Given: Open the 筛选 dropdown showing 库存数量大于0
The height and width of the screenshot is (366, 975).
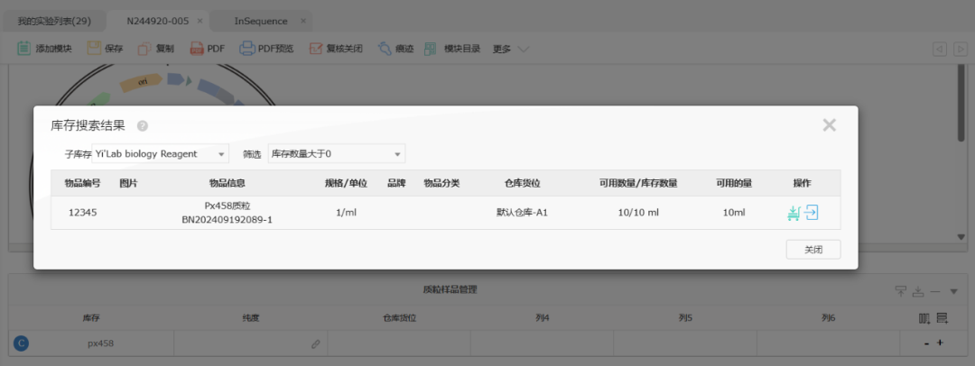Looking at the screenshot, I should (x=337, y=153).
